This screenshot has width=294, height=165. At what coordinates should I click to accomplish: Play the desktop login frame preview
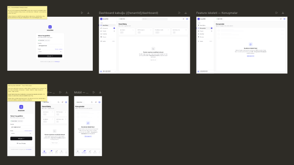(x=82, y=13)
